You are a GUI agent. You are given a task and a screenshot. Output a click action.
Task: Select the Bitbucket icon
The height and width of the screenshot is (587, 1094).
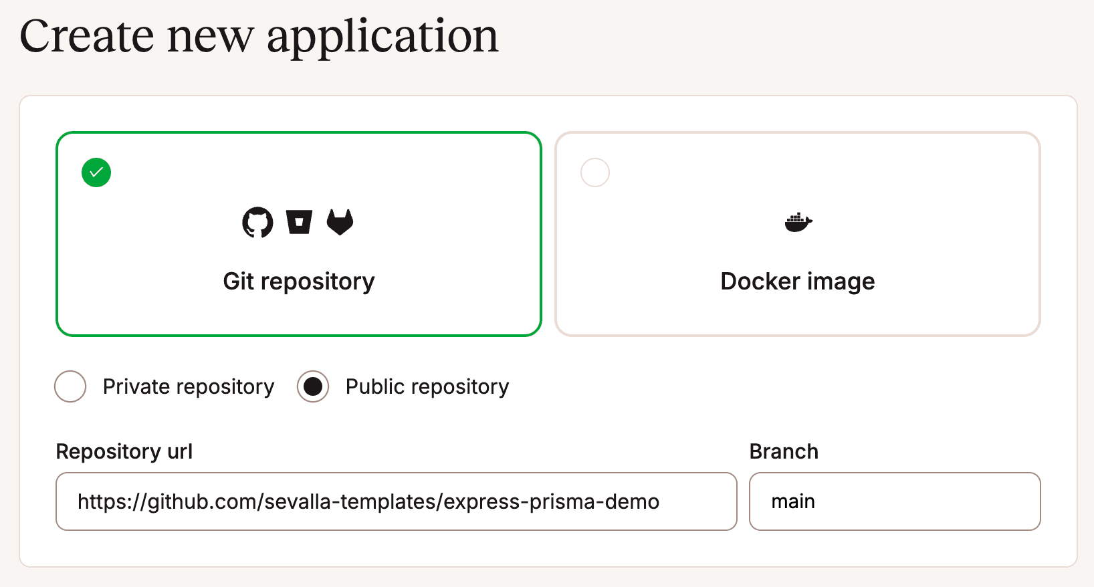click(x=300, y=223)
